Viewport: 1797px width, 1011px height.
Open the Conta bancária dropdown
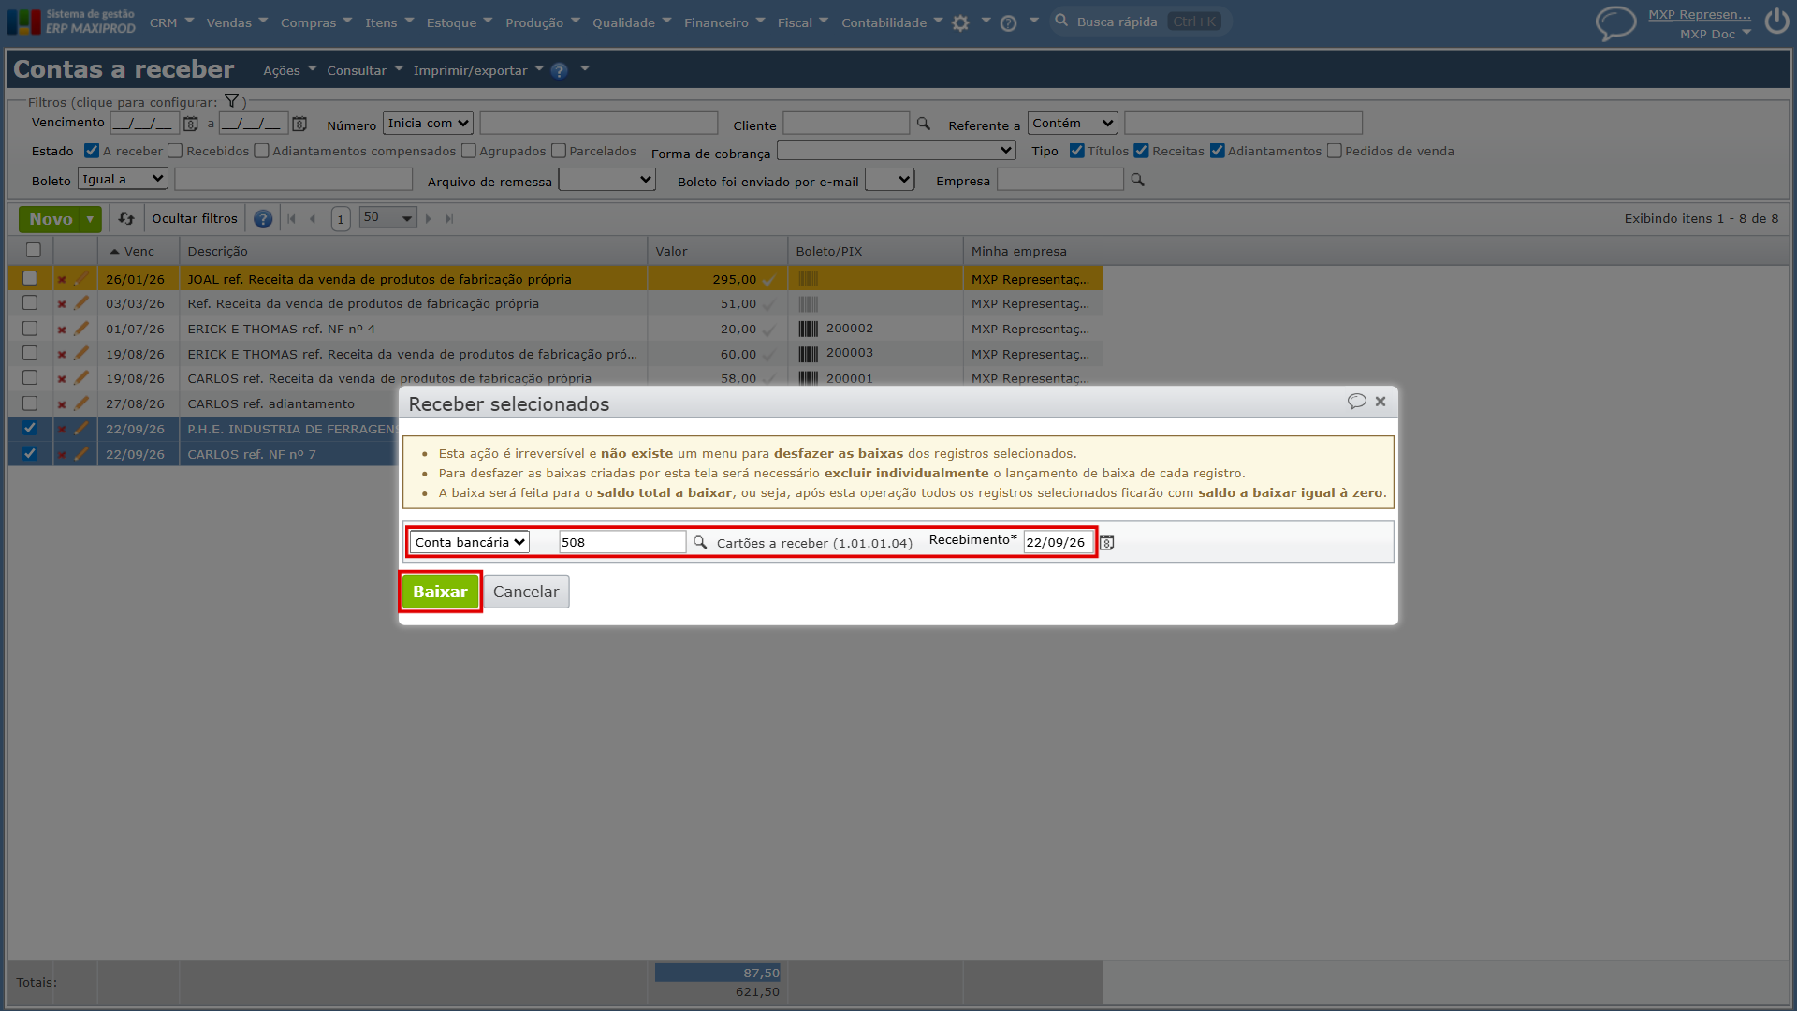[x=470, y=542]
